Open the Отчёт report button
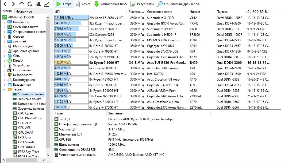 click(x=83, y=4)
